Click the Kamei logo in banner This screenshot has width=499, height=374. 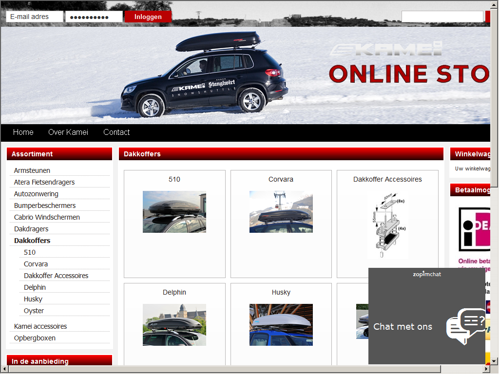(x=386, y=49)
